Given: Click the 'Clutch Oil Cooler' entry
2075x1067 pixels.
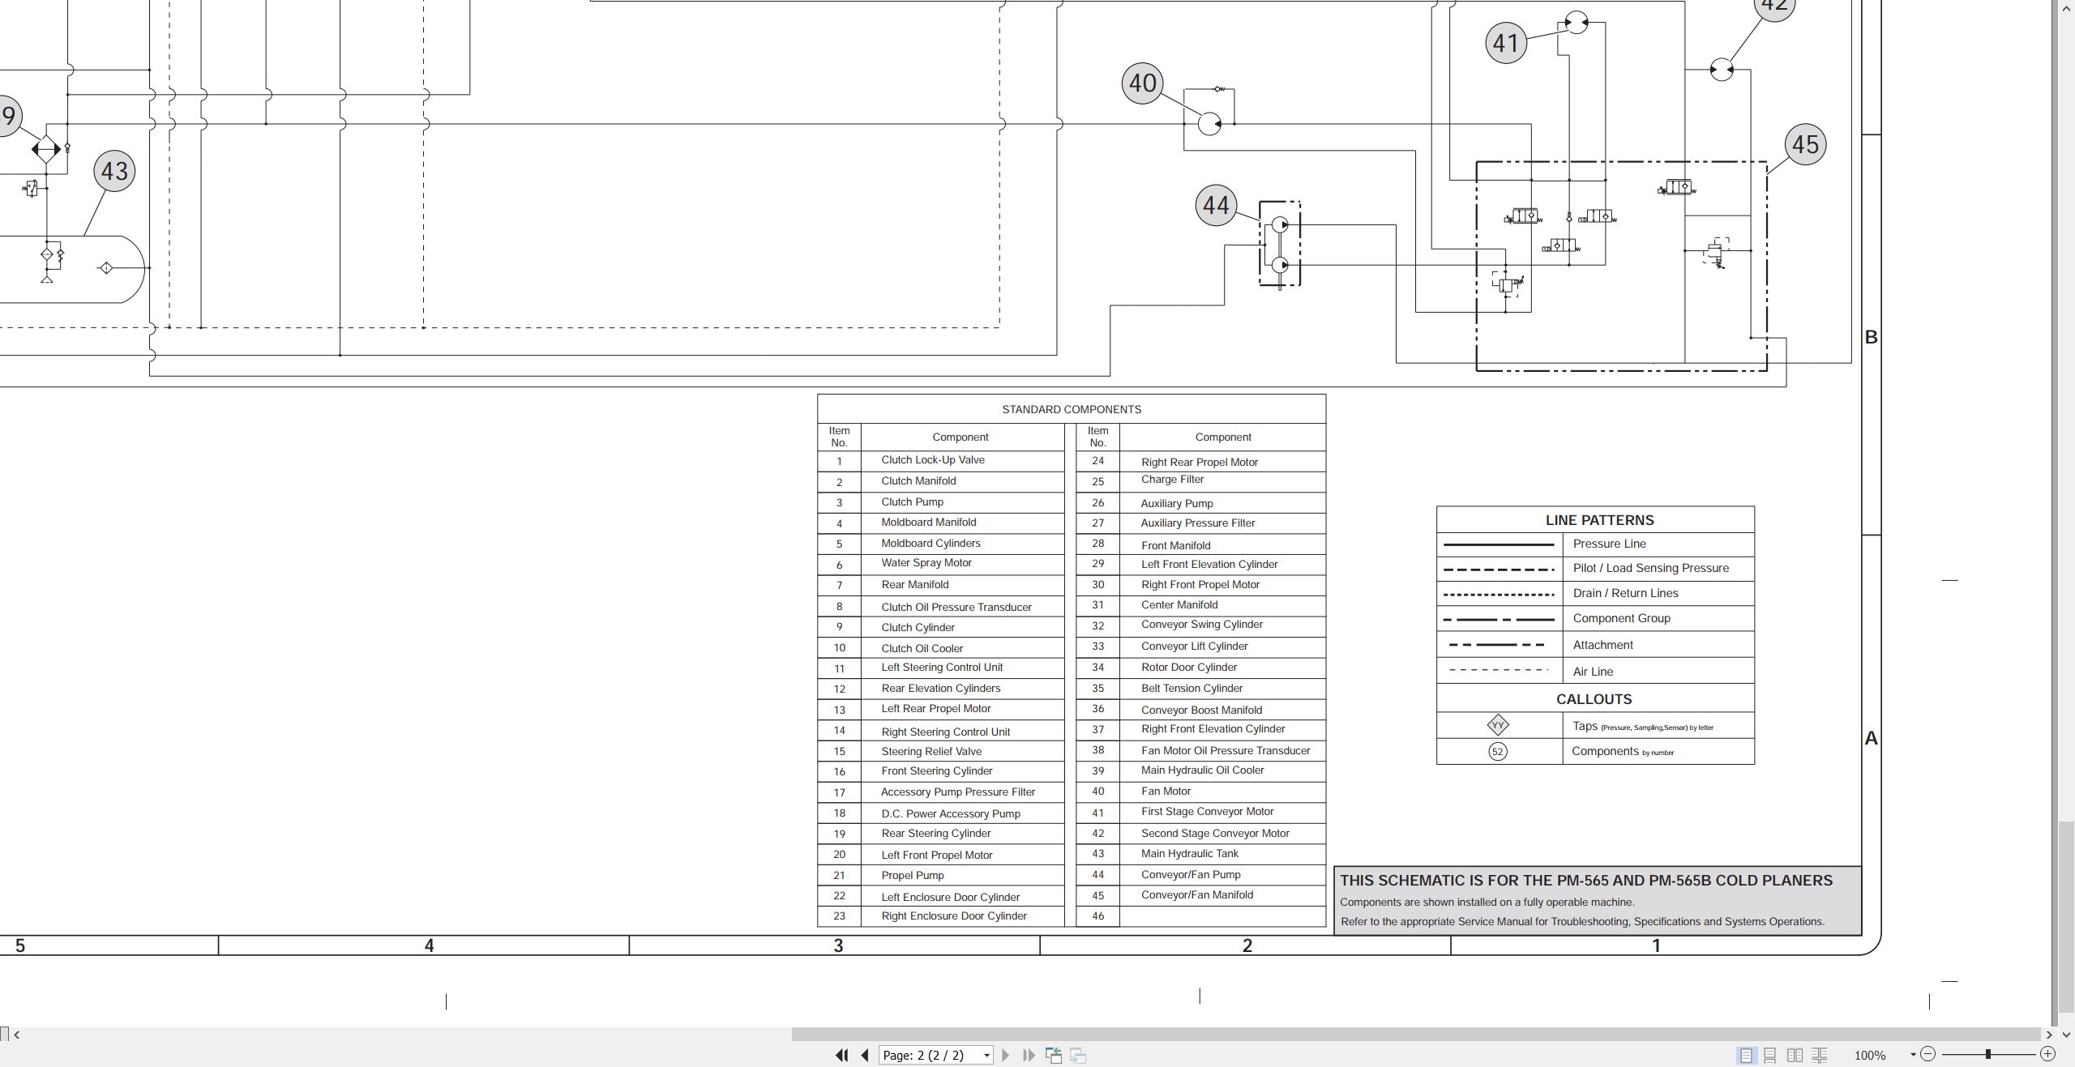Looking at the screenshot, I should [x=922, y=648].
